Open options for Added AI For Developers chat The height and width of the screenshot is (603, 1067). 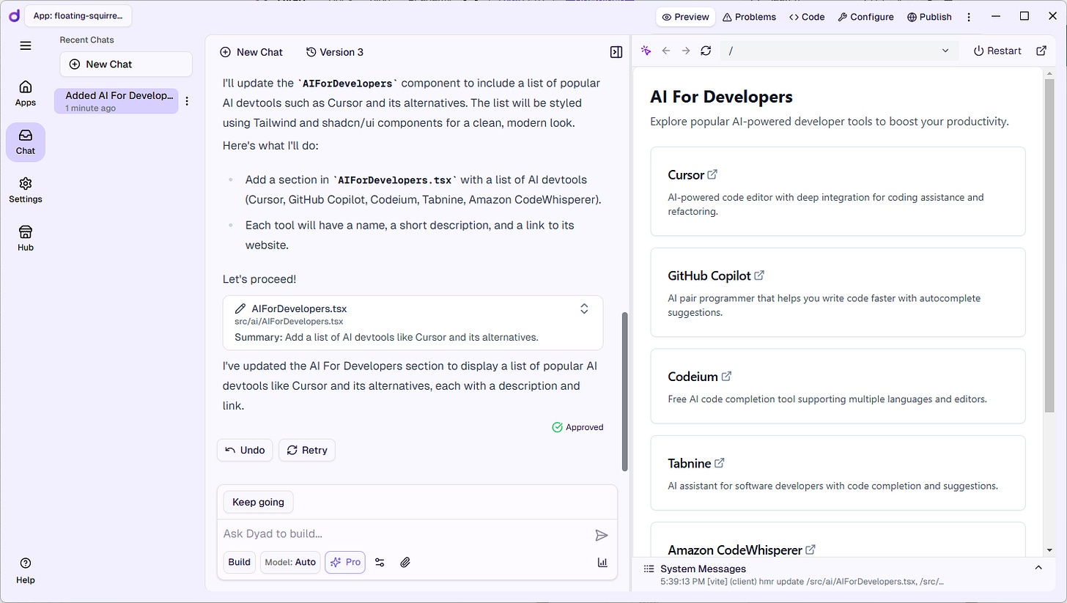pos(187,101)
